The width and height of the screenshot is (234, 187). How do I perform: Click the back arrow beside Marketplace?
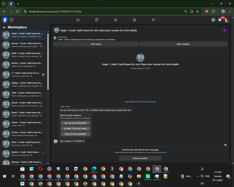point(4,27)
